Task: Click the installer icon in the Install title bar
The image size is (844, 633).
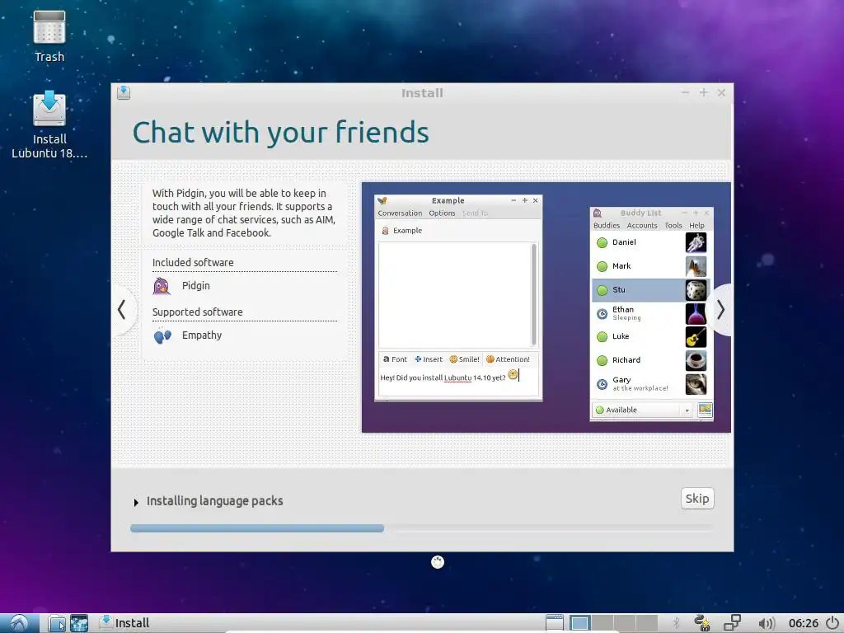Action: 124,92
